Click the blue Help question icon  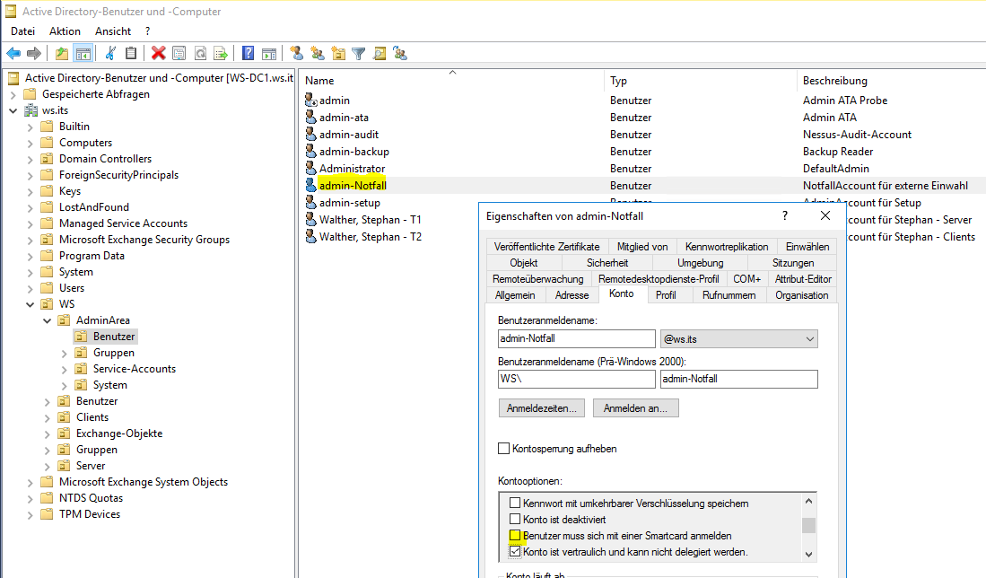tap(249, 54)
